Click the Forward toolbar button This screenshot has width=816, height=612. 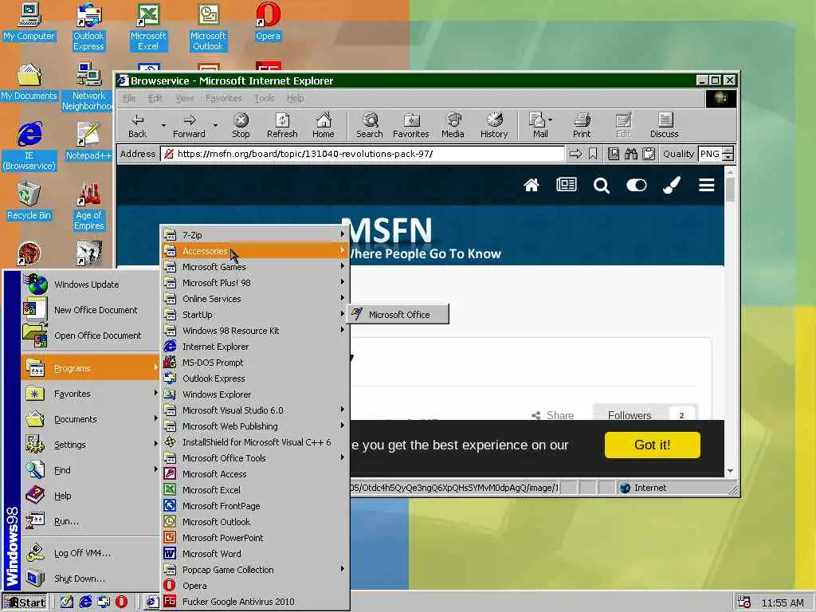(x=189, y=125)
